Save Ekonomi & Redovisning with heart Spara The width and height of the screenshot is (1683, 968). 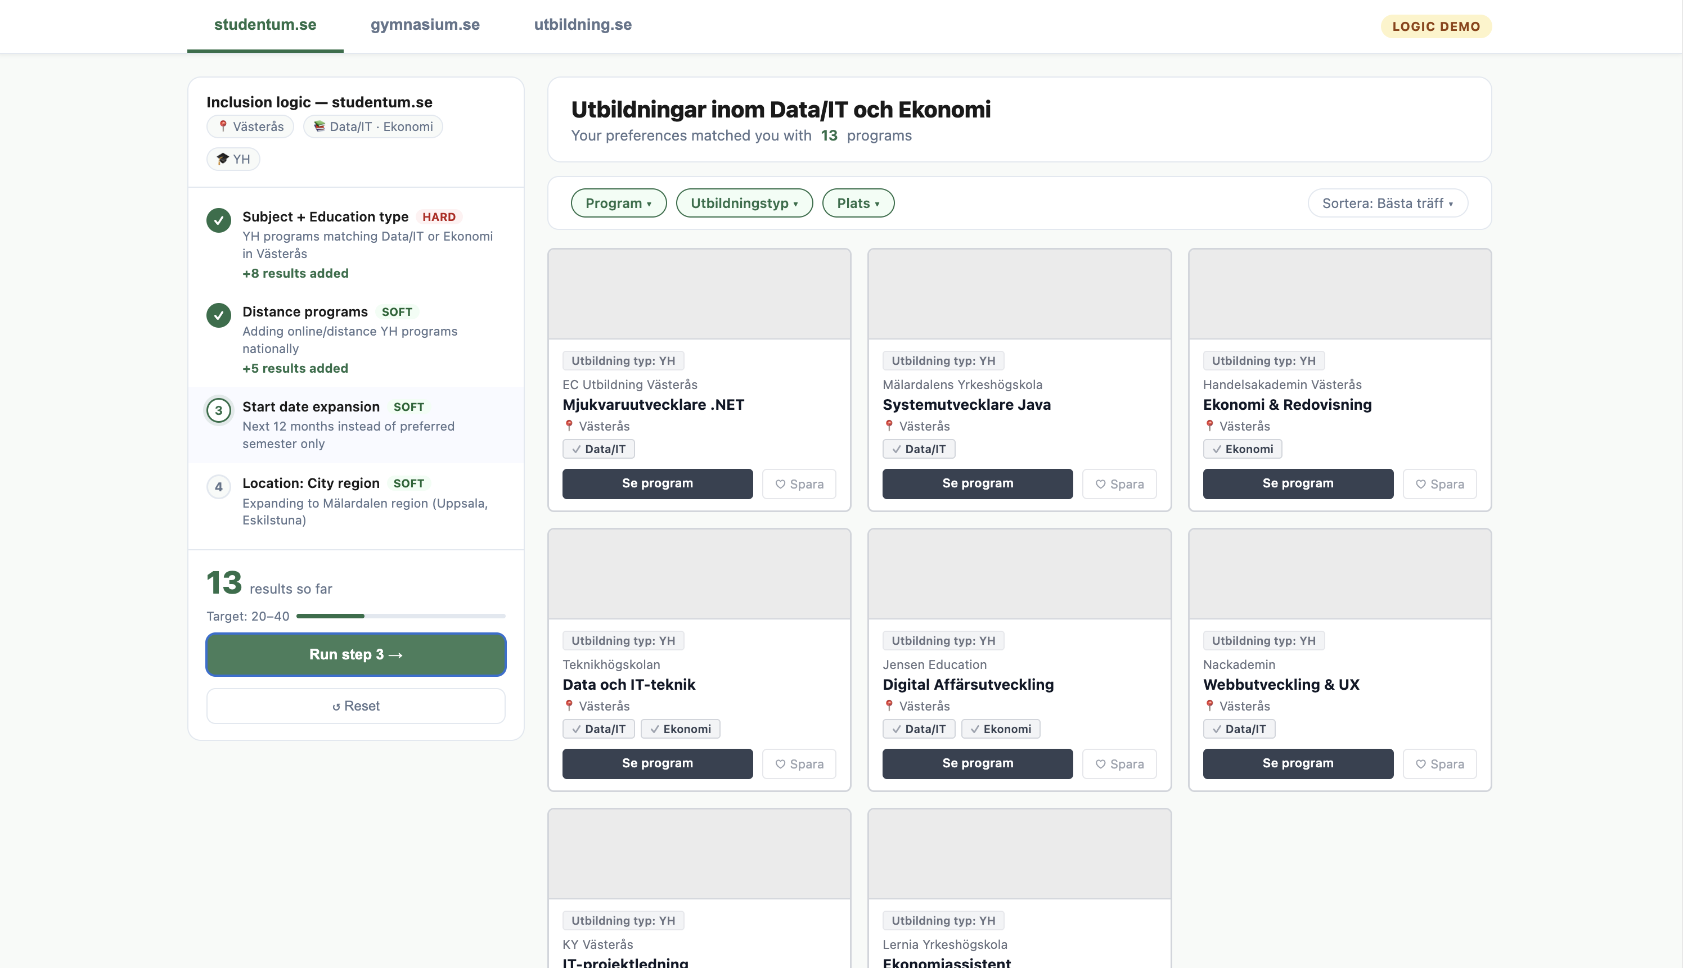(x=1439, y=484)
